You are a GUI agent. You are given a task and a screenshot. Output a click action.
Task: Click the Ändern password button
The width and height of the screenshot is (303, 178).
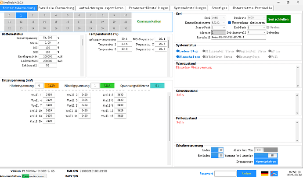(x=246, y=174)
